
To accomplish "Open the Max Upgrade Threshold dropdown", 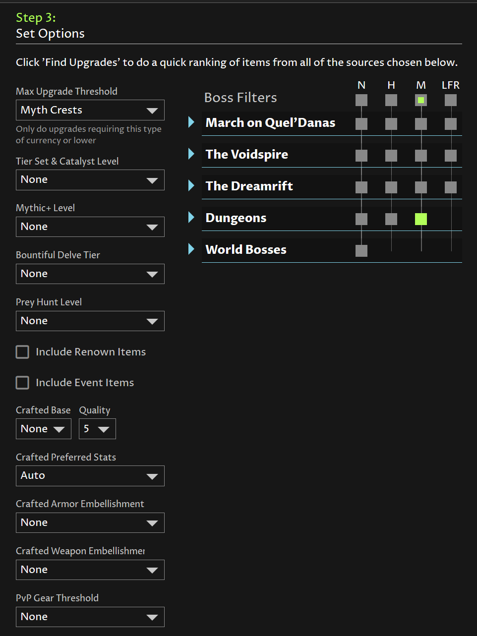I will (90, 110).
